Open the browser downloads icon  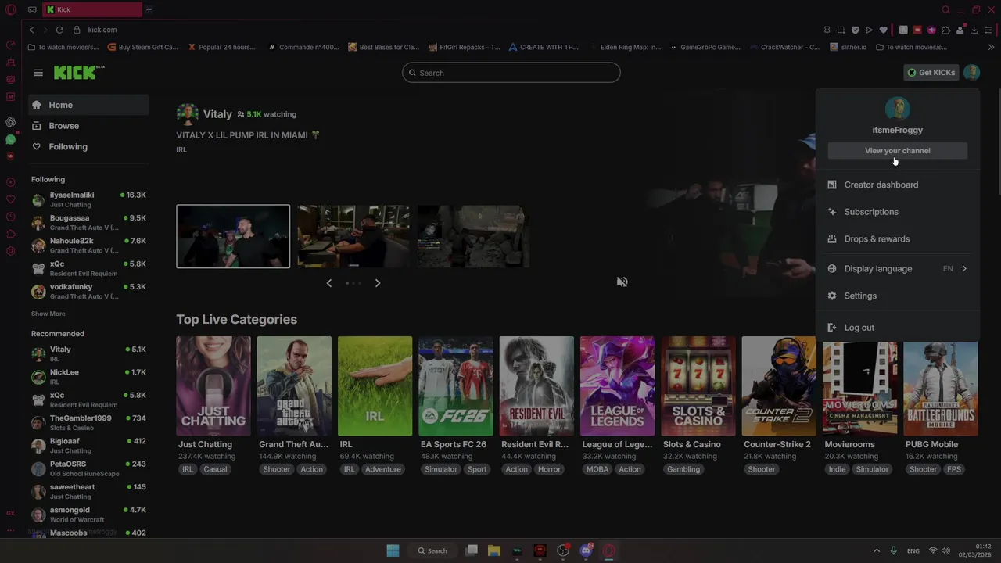pyautogui.click(x=974, y=30)
